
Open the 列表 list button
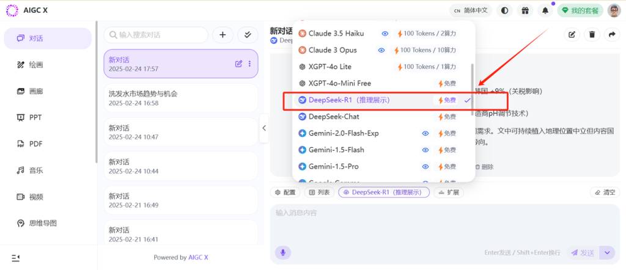point(319,192)
